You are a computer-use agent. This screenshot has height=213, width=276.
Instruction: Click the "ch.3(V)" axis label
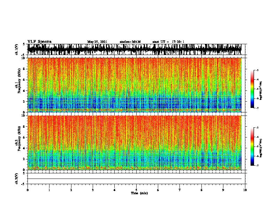pyautogui.click(x=17, y=179)
